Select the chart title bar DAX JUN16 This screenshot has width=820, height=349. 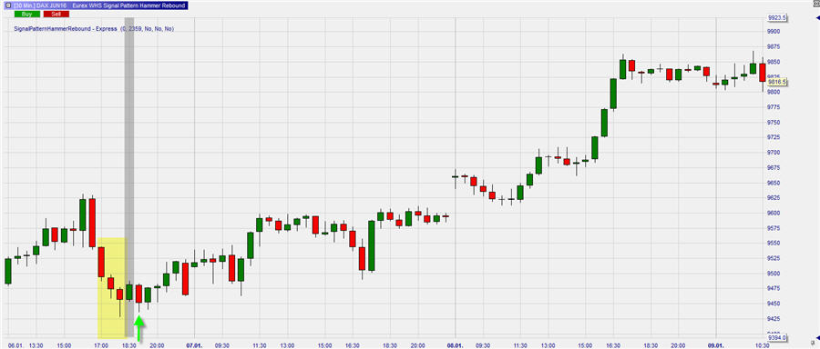pos(97,5)
